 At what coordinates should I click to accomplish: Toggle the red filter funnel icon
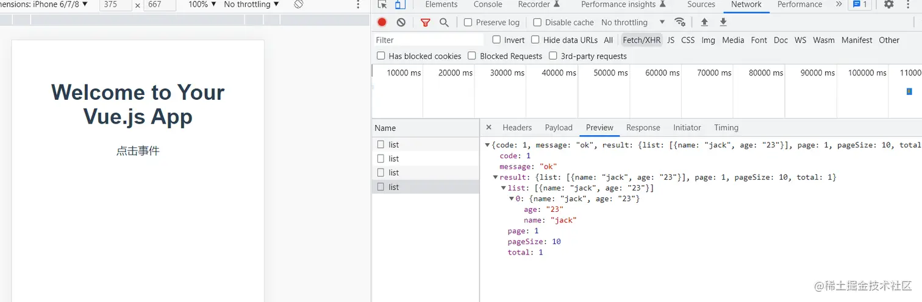point(426,22)
